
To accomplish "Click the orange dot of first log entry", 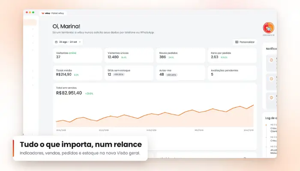I will (266, 125).
